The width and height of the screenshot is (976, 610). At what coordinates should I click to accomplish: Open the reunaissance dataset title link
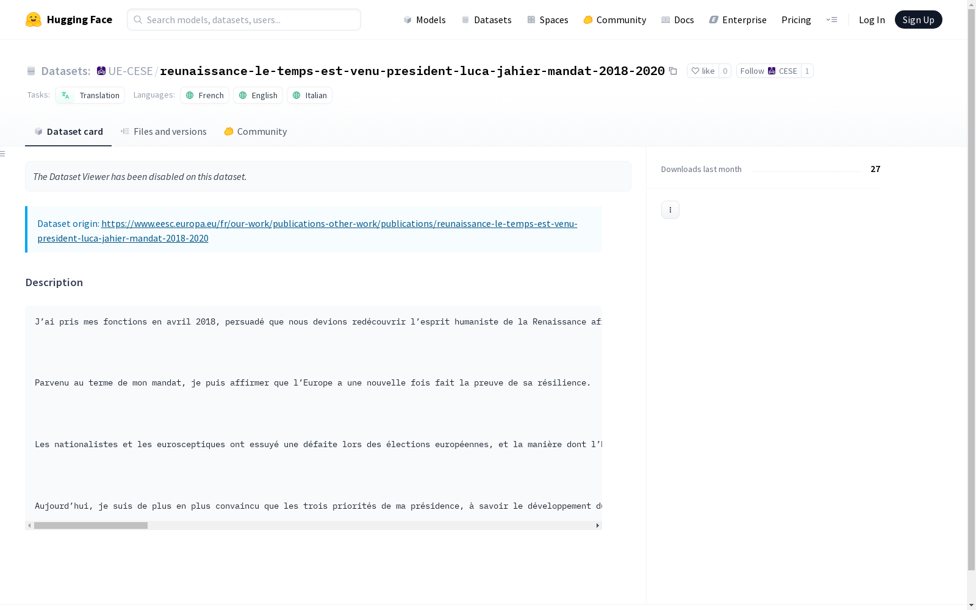click(x=412, y=71)
